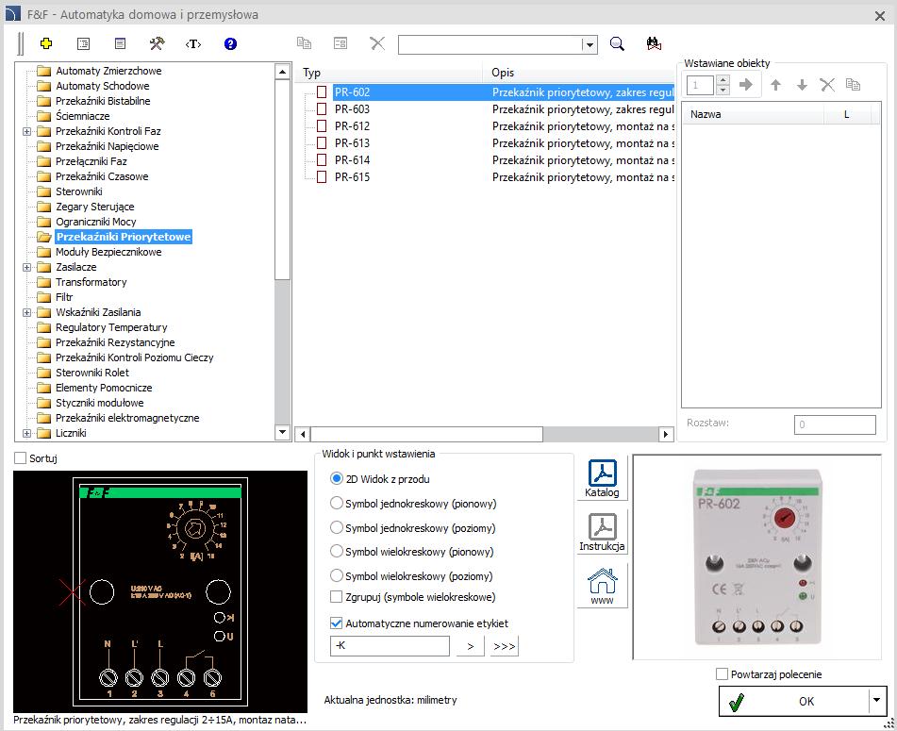Enable the Sortuj checkbox
897x731 pixels.
tap(20, 458)
